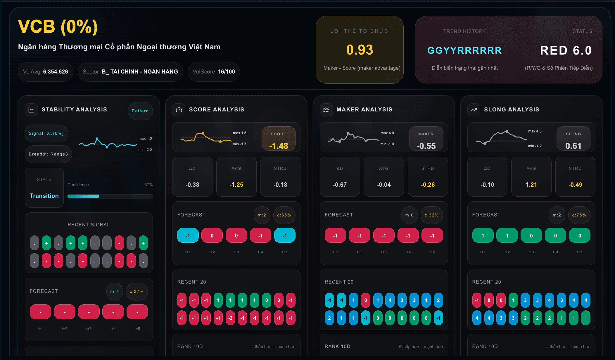This screenshot has width=615, height=360.
Task: Select the t+2 chip in Stability forecast
Action: pos(65,312)
